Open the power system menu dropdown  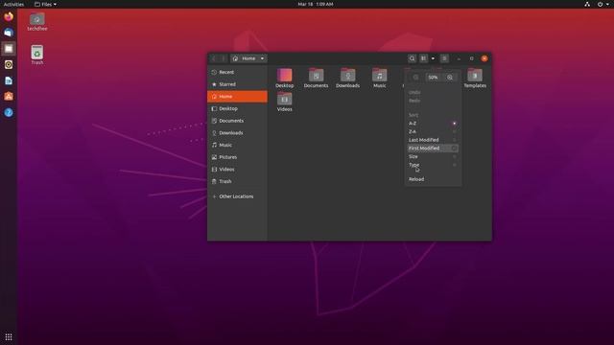pos(602,4)
